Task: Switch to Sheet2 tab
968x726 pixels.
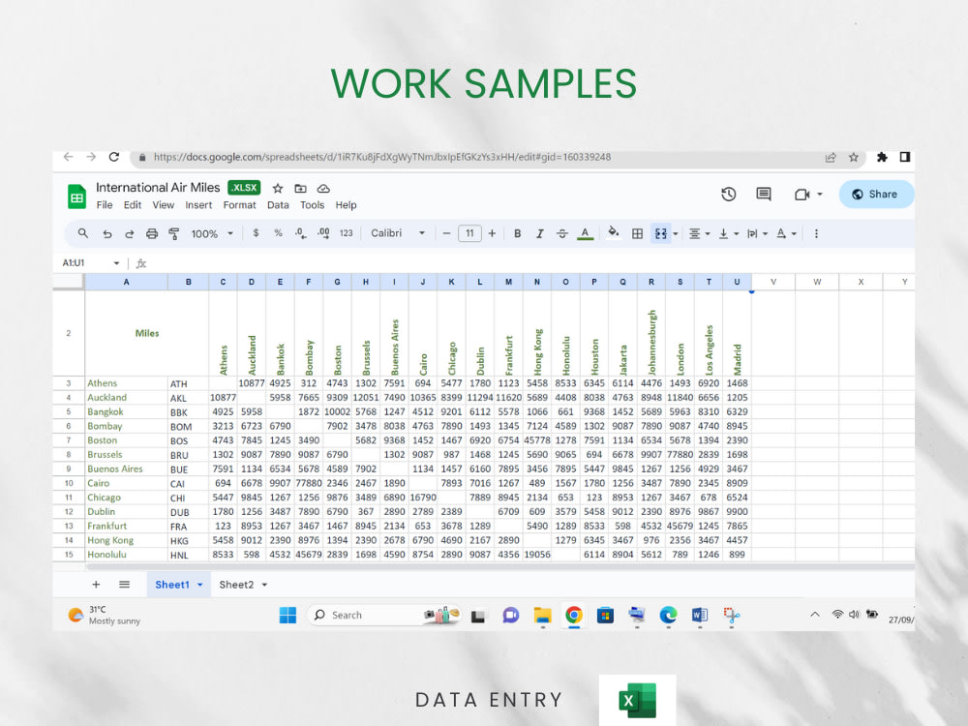Action: click(236, 585)
